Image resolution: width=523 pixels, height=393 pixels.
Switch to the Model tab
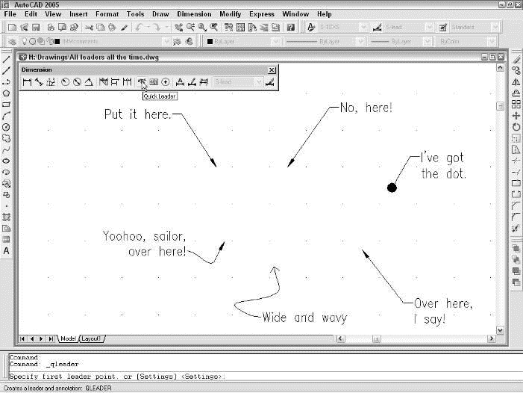(x=68, y=338)
